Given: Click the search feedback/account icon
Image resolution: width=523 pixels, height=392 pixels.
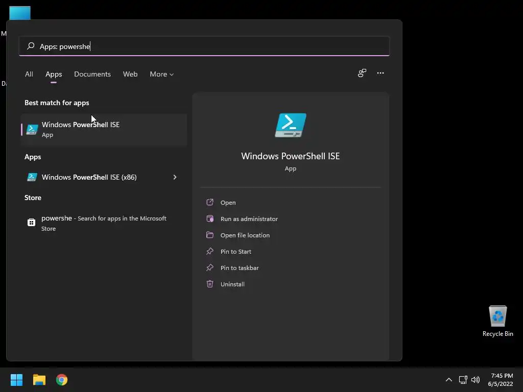Looking at the screenshot, I should pos(362,73).
